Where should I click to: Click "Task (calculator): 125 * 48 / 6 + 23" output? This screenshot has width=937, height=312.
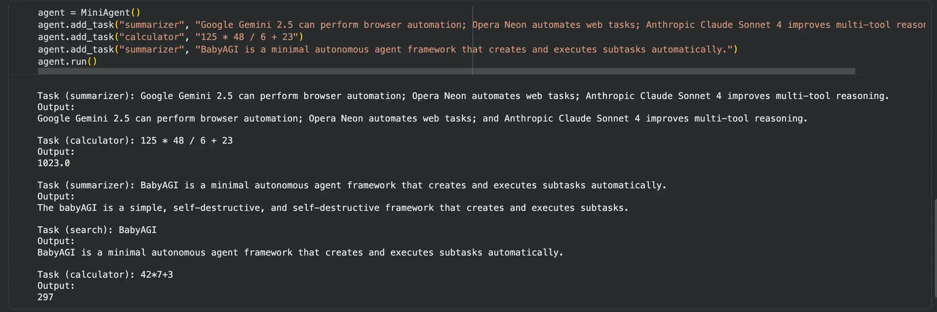[135, 140]
